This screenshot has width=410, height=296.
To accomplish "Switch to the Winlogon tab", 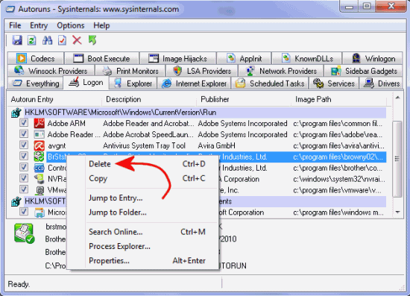I will click(373, 58).
